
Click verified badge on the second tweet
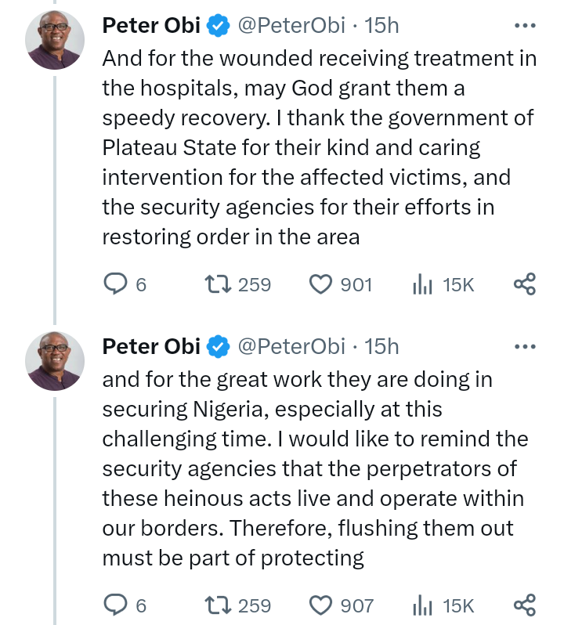click(x=218, y=346)
